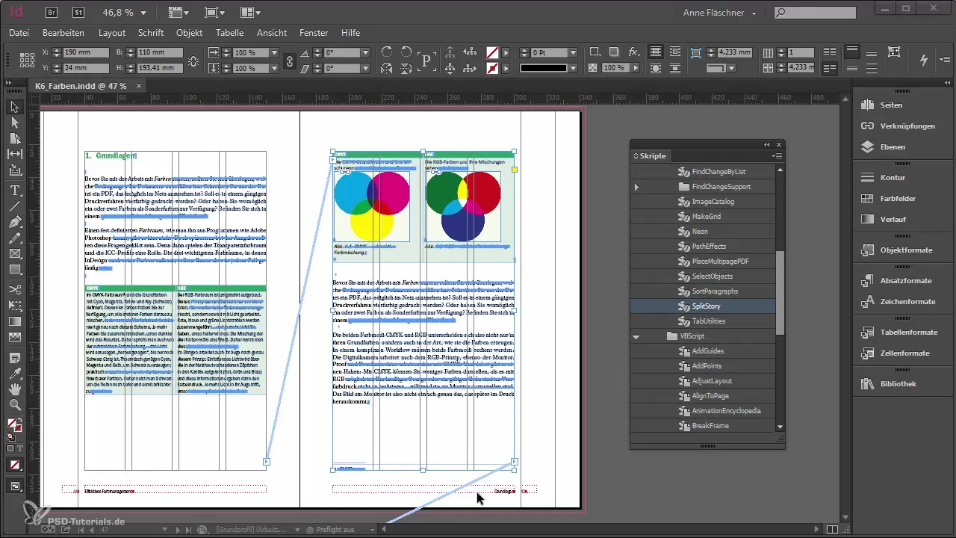Screen dimensions: 956x538
Task: Select the Page tool
Action: click(15, 138)
